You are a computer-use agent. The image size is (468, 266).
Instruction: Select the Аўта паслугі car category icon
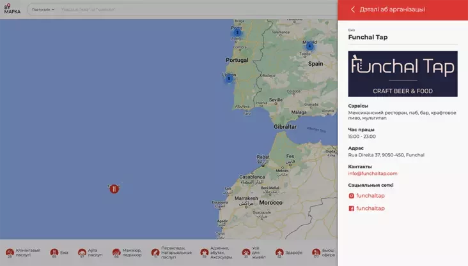point(82,253)
